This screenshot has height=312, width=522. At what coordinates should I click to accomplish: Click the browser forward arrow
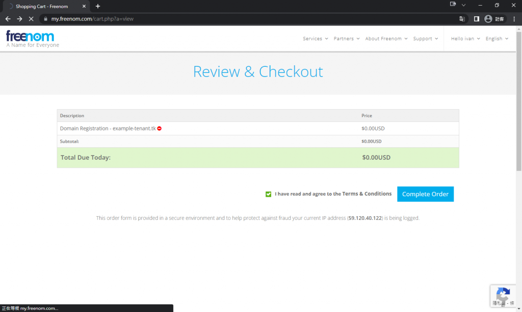click(x=20, y=19)
